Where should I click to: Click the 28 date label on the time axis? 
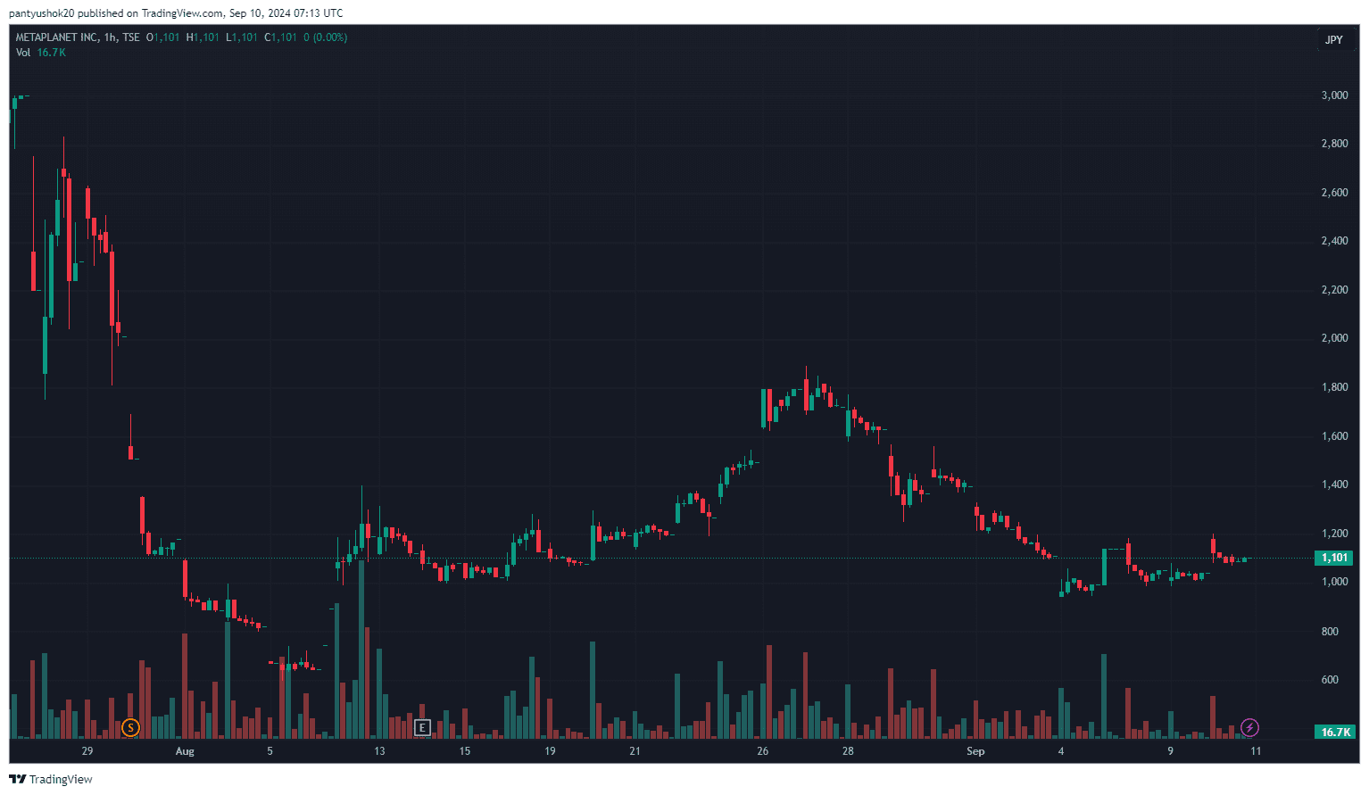[x=848, y=751]
